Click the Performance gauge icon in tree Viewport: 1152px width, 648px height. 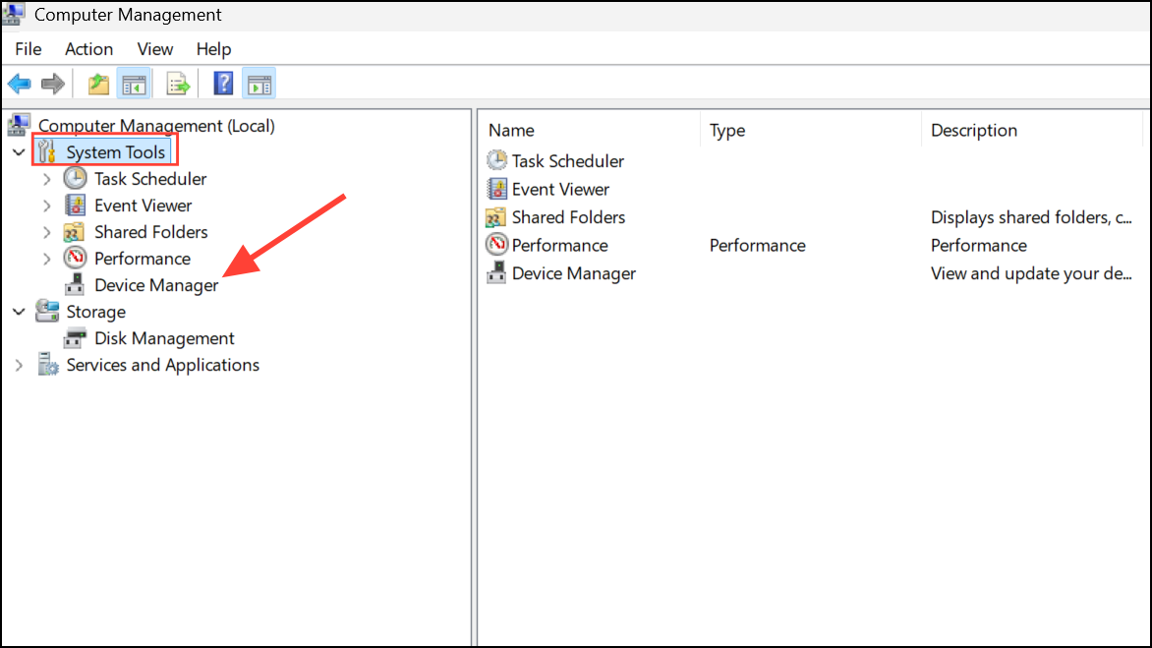(x=75, y=258)
